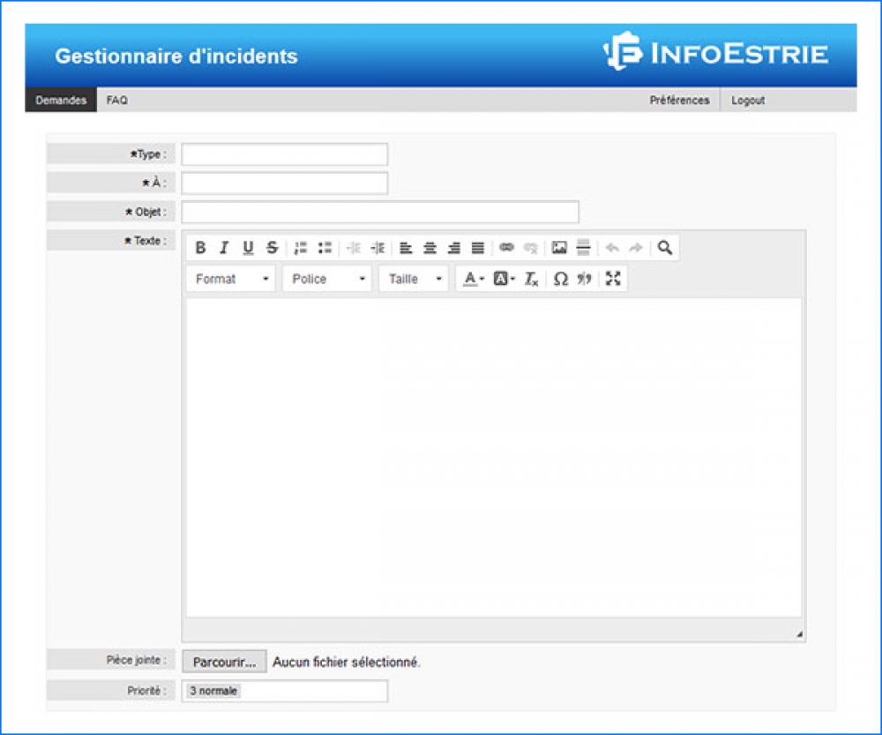Insert a hyperlink
The height and width of the screenshot is (735, 882).
tap(506, 247)
